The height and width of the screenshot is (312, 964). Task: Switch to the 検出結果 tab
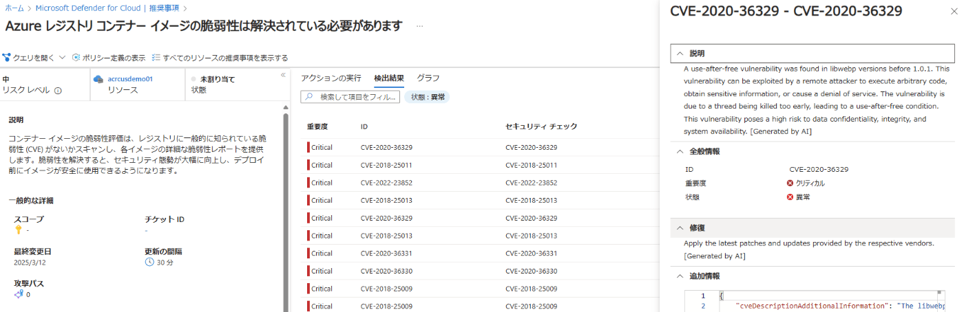tap(389, 78)
